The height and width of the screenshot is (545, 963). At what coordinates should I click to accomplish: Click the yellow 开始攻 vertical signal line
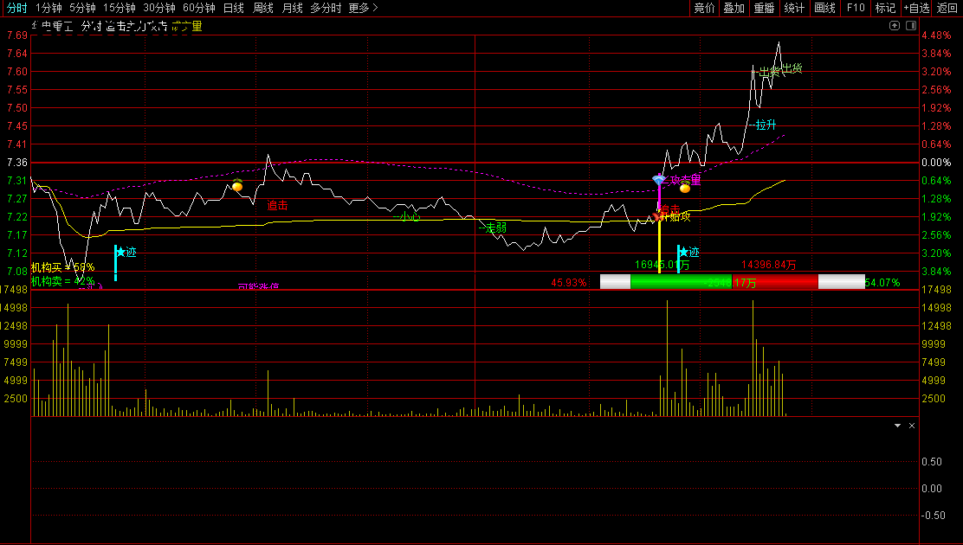659,246
